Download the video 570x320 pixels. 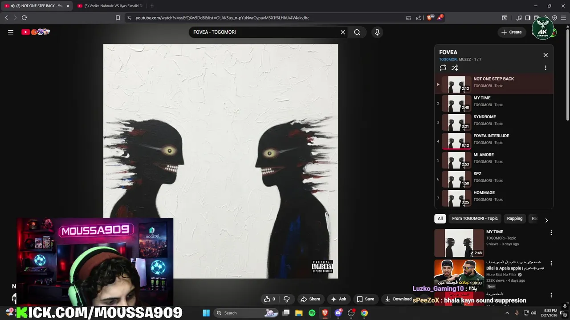[398, 299]
